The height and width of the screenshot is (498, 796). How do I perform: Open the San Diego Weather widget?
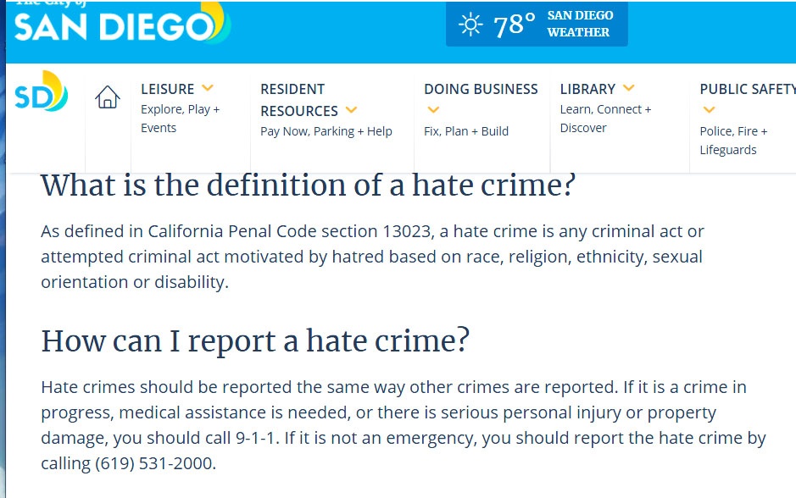pos(537,24)
